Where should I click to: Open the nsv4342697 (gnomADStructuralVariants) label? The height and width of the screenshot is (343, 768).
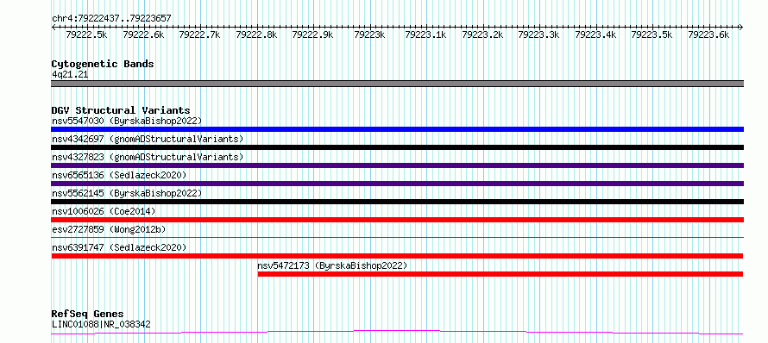click(x=148, y=139)
